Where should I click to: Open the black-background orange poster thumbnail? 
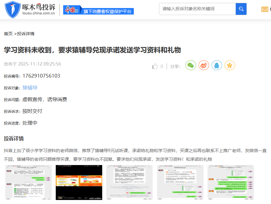pyautogui.click(x=79, y=182)
